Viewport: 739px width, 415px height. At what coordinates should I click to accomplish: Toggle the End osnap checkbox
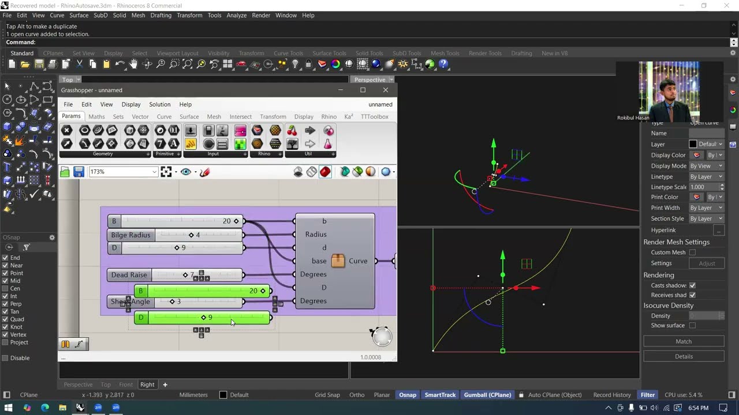5,258
